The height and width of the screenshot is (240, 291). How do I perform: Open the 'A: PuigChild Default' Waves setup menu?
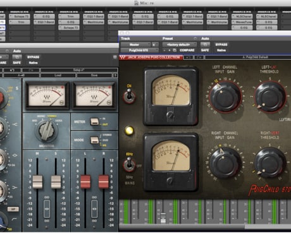pyautogui.click(x=248, y=57)
